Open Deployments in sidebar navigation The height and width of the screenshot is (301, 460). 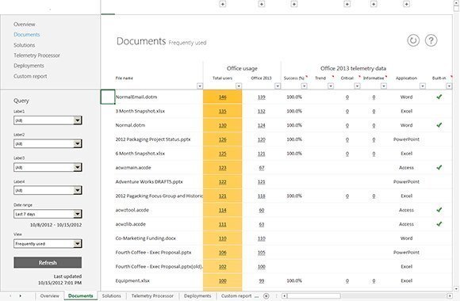coord(29,66)
